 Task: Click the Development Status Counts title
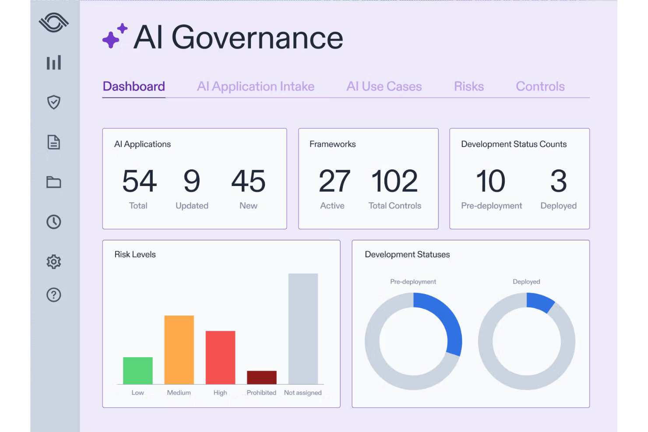tap(514, 144)
